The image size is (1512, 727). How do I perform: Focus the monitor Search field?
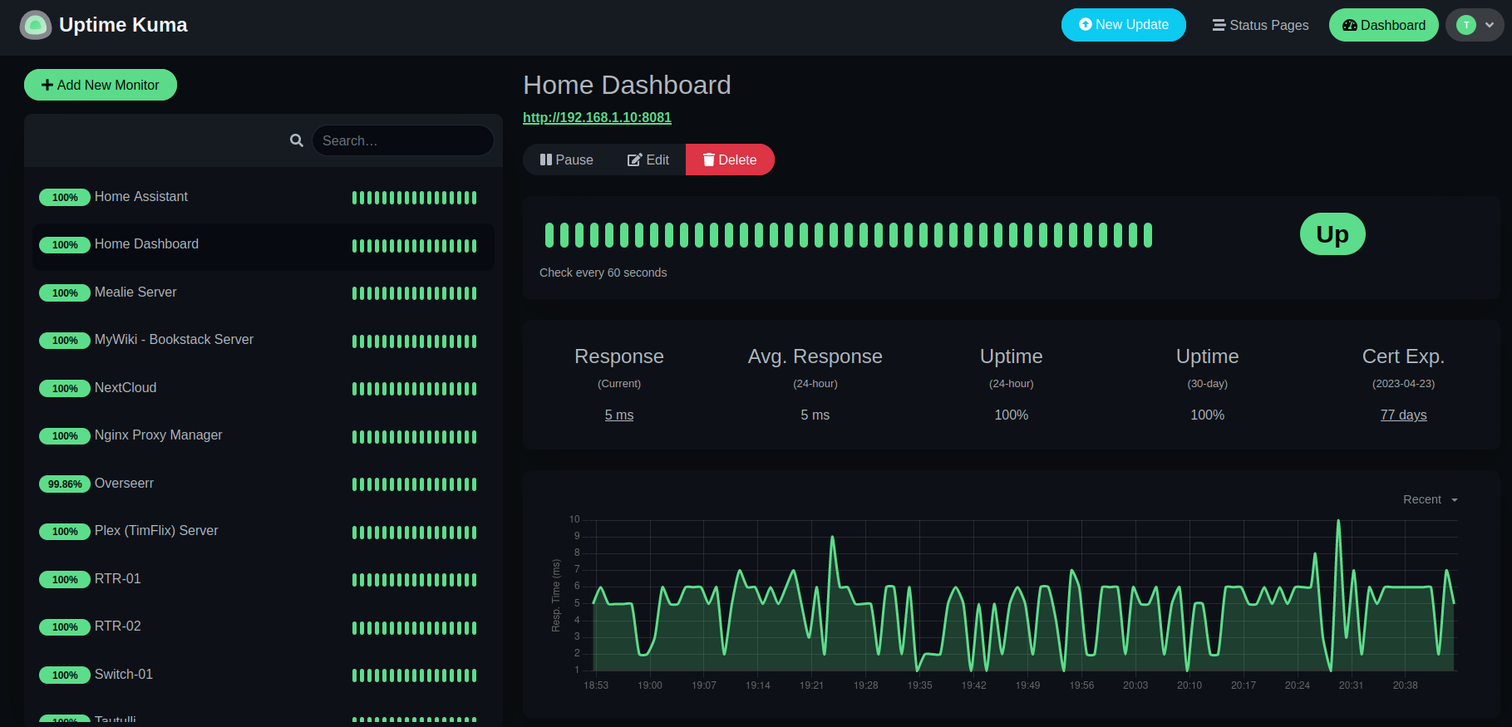coord(403,140)
